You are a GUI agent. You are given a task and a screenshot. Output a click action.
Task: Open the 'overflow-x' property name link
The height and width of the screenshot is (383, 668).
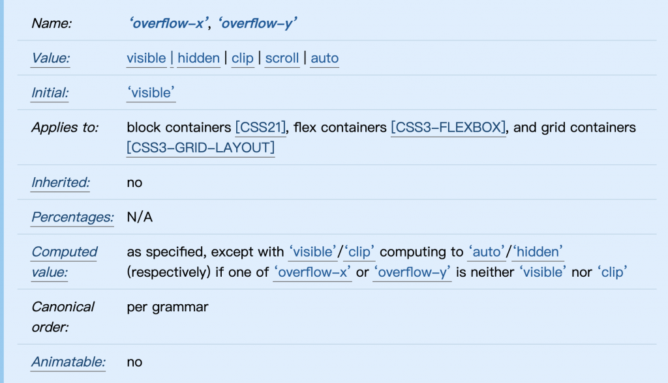168,23
